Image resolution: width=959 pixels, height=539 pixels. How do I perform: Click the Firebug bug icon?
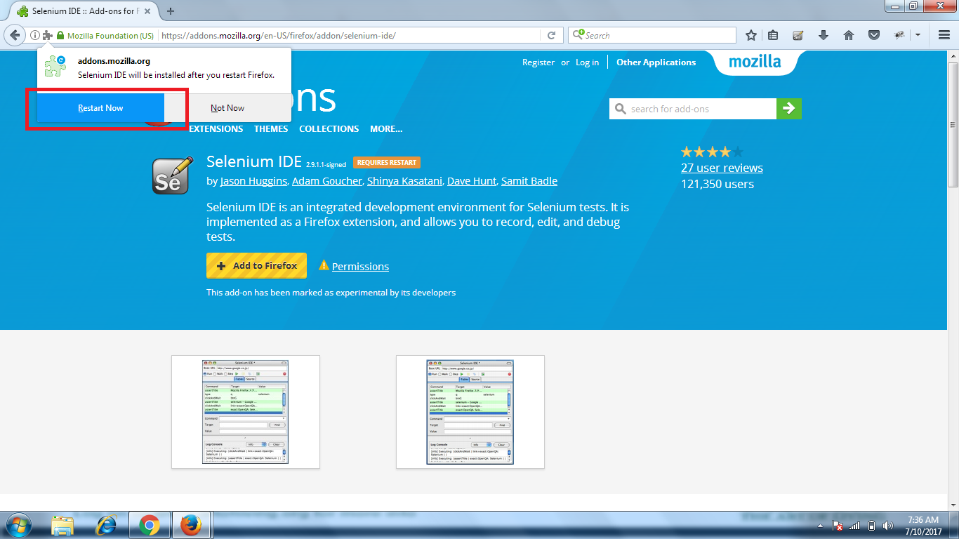[899, 35]
